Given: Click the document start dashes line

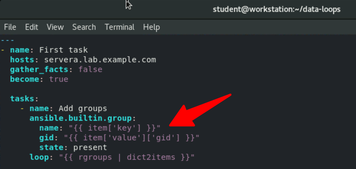Looking at the screenshot, I should (7, 40).
